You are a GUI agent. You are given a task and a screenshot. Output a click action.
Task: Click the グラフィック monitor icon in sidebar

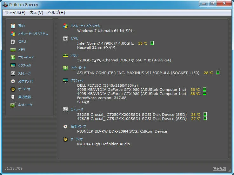(13, 66)
